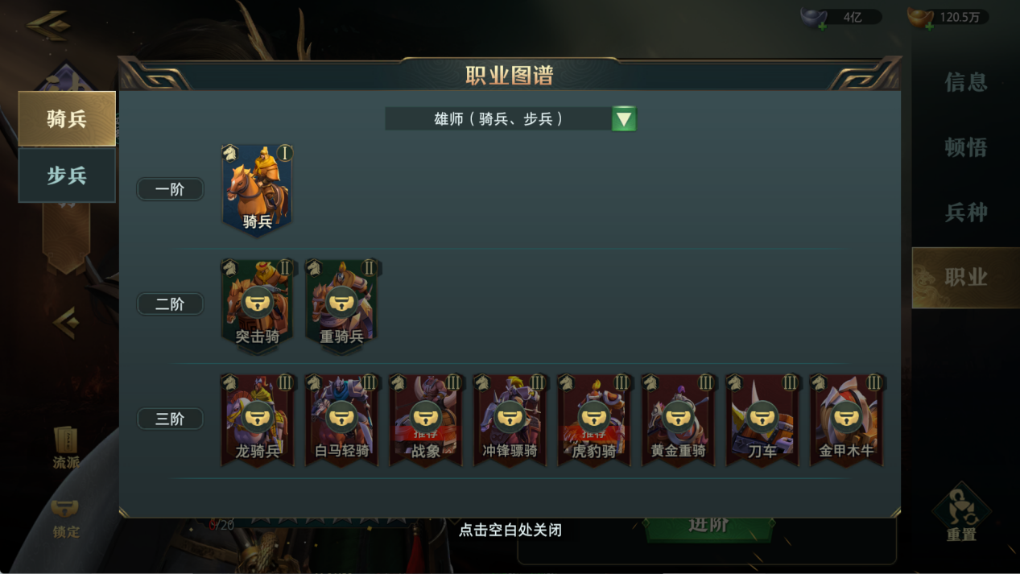
Task: Expand the green dropdown arrow for 雄师
Action: click(x=624, y=119)
